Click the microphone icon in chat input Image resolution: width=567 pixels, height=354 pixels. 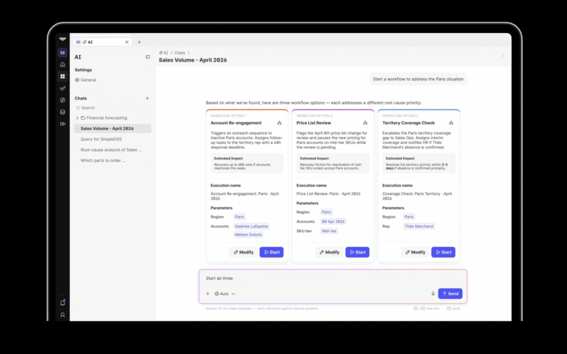pyautogui.click(x=433, y=294)
